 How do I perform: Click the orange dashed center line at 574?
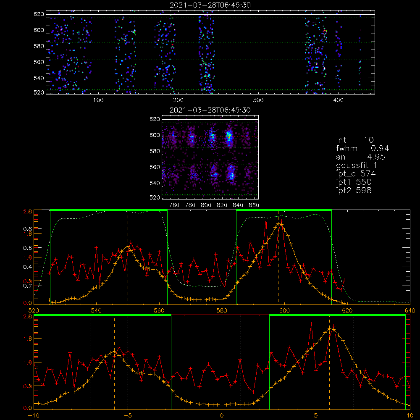tap(203, 257)
